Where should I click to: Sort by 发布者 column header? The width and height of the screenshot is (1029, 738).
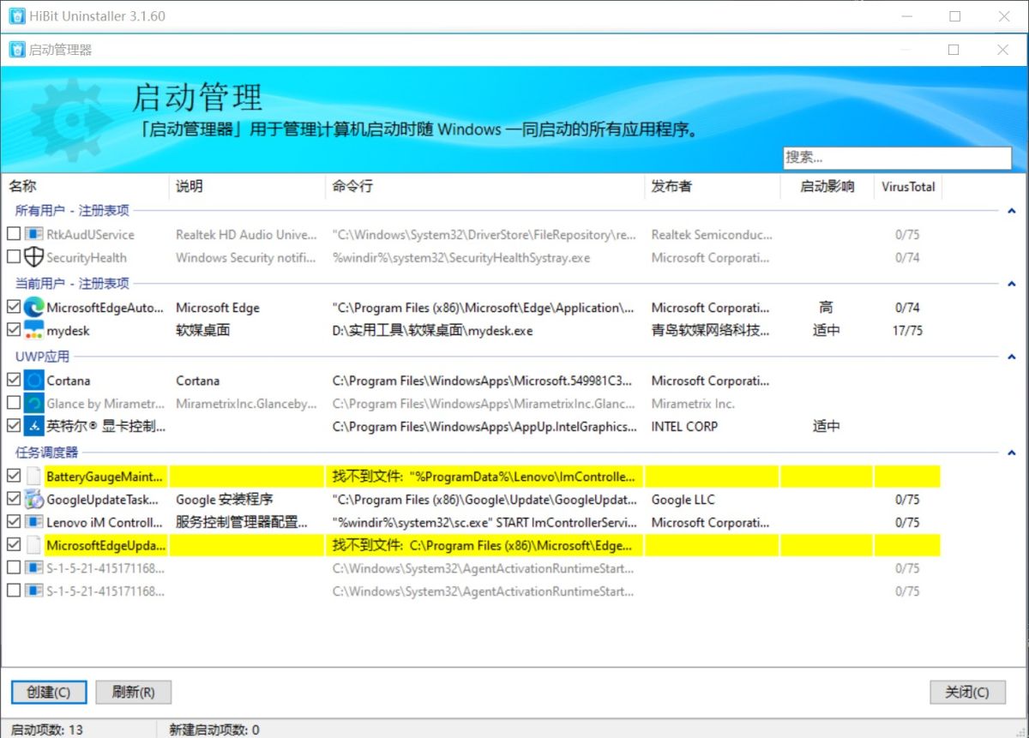coord(713,187)
